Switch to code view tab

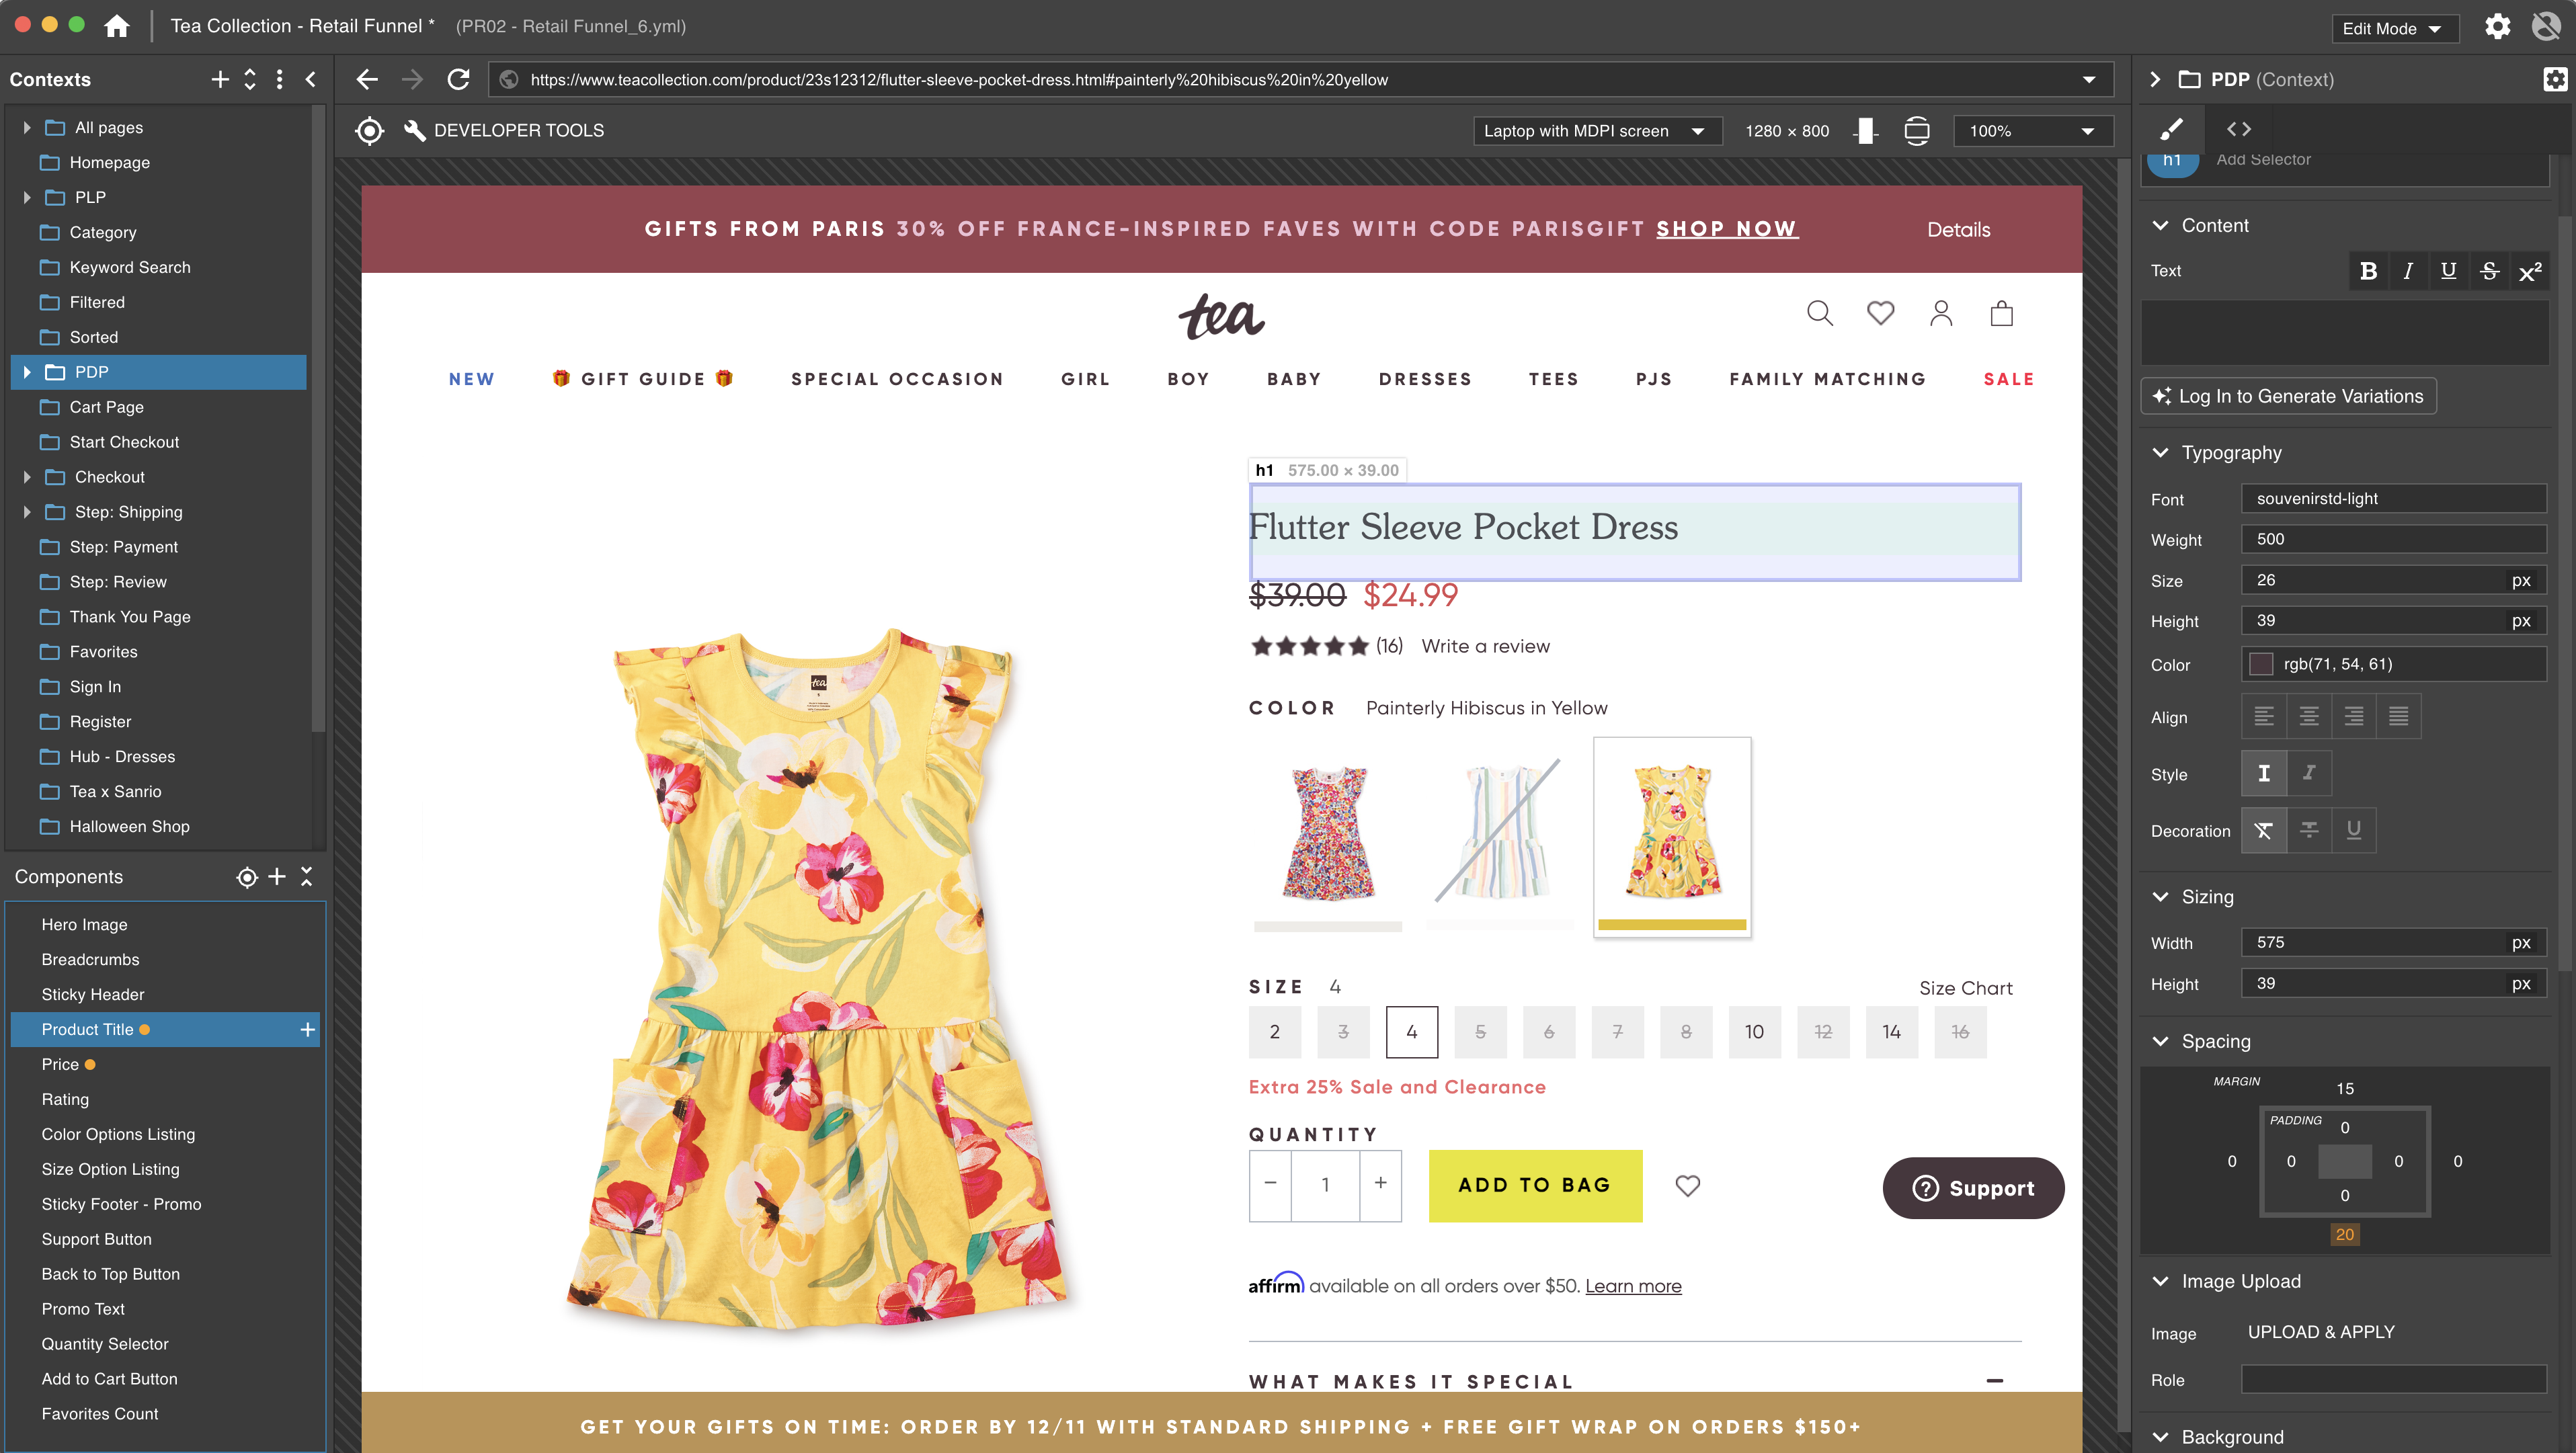[x=2239, y=129]
